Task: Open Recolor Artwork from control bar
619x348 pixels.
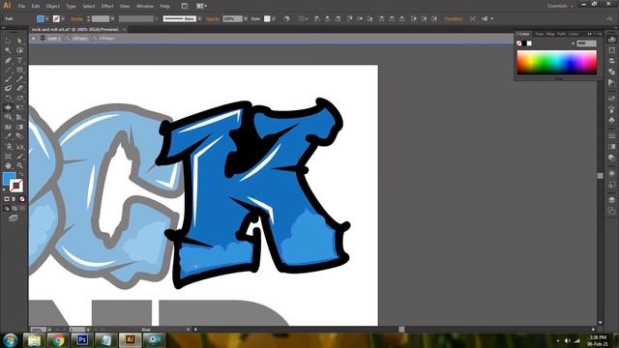Action: click(286, 18)
